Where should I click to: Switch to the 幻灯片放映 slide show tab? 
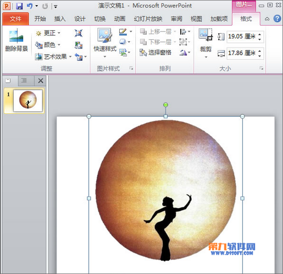(148, 19)
